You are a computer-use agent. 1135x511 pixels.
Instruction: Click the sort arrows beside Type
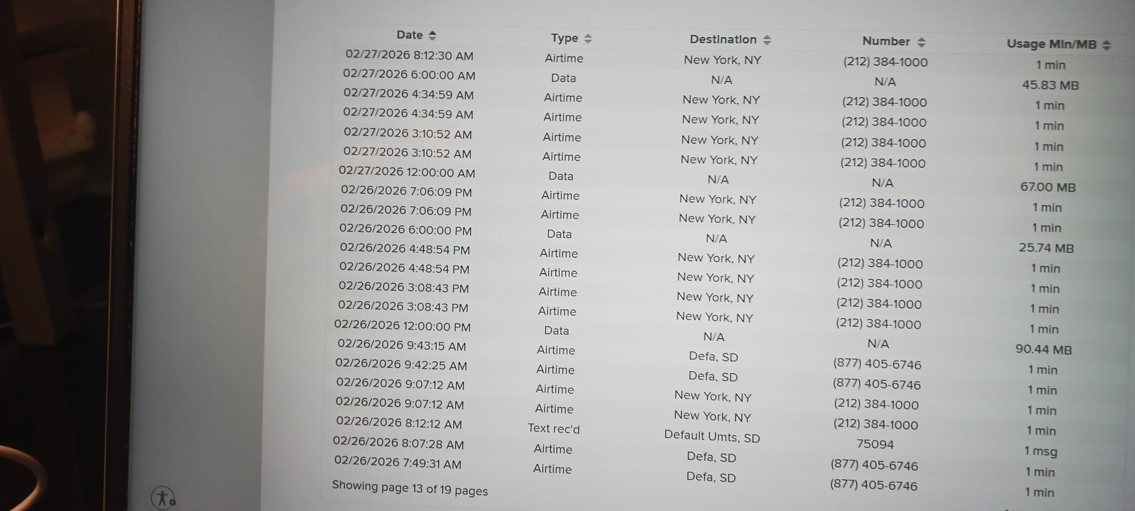588,39
